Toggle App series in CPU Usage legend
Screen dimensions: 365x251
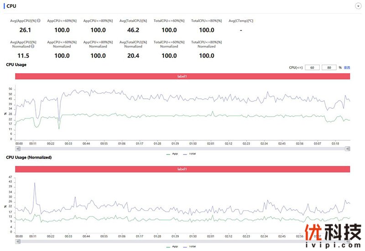click(172, 154)
